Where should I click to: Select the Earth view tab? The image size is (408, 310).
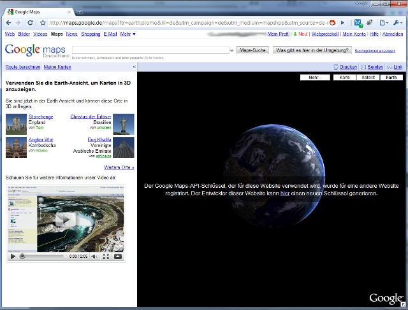pyautogui.click(x=391, y=78)
